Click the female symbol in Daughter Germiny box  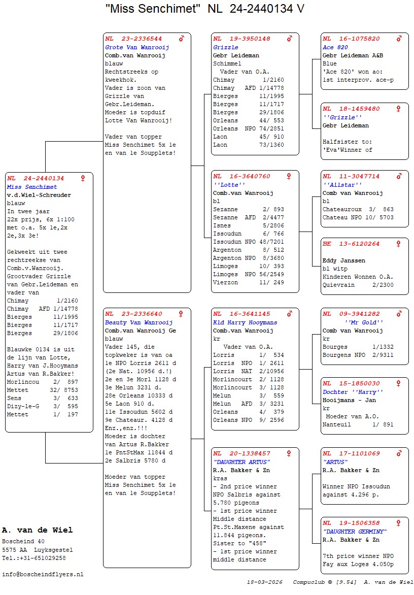(399, 523)
